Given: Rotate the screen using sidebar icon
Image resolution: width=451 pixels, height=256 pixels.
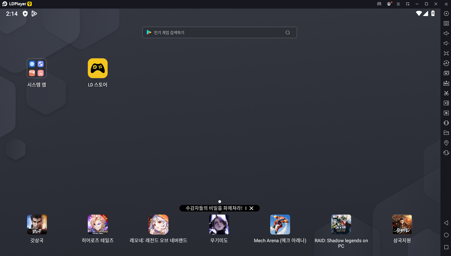Looking at the screenshot, I should point(446,153).
